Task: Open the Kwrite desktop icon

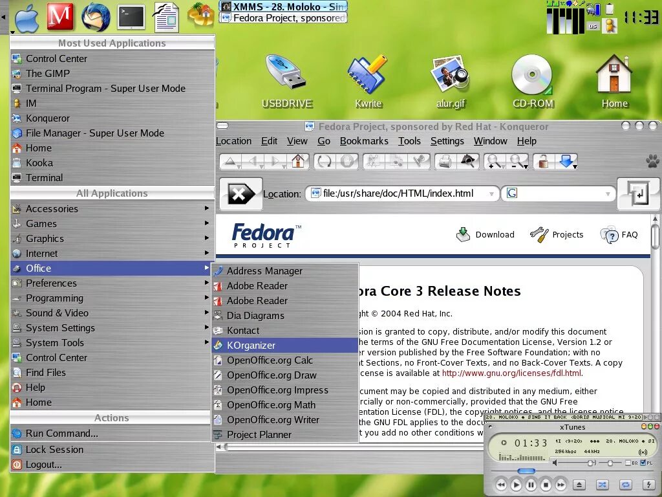Action: [x=368, y=81]
